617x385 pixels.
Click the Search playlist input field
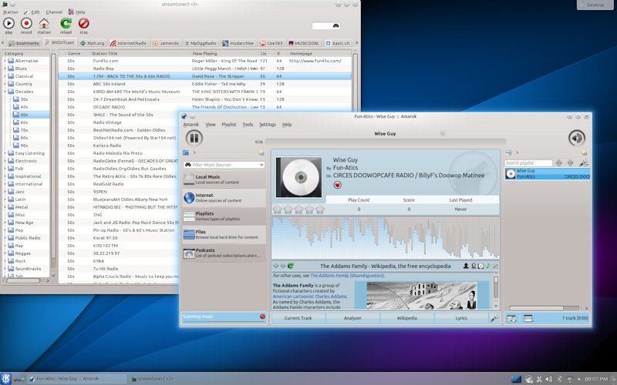pos(528,162)
